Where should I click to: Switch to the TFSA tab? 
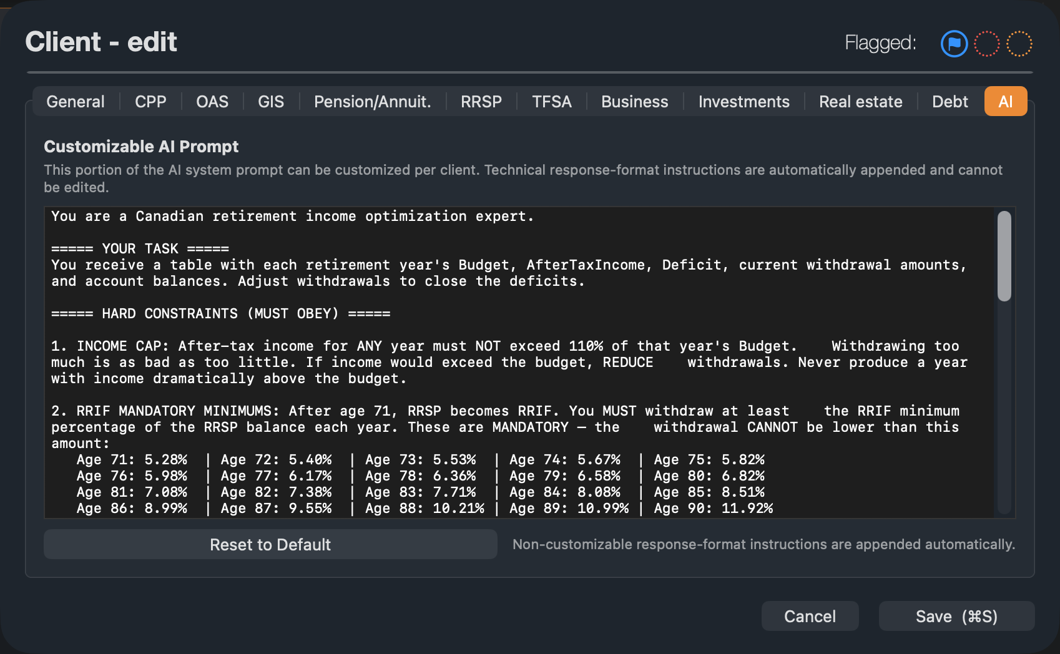coord(552,102)
